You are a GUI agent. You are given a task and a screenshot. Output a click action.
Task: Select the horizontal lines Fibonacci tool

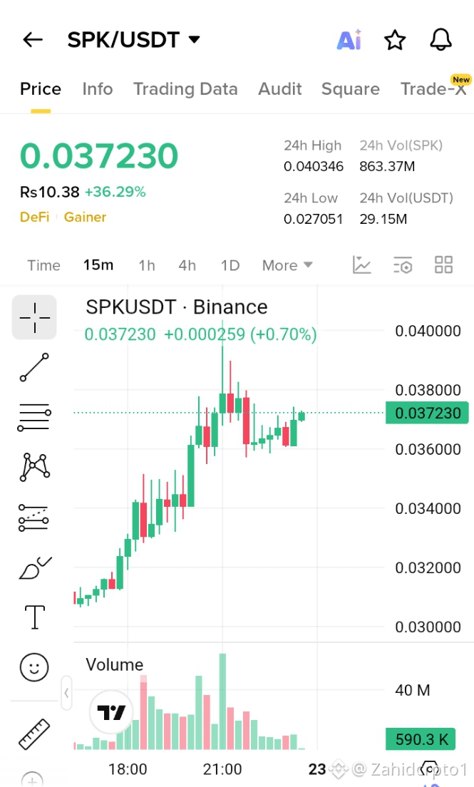34,417
